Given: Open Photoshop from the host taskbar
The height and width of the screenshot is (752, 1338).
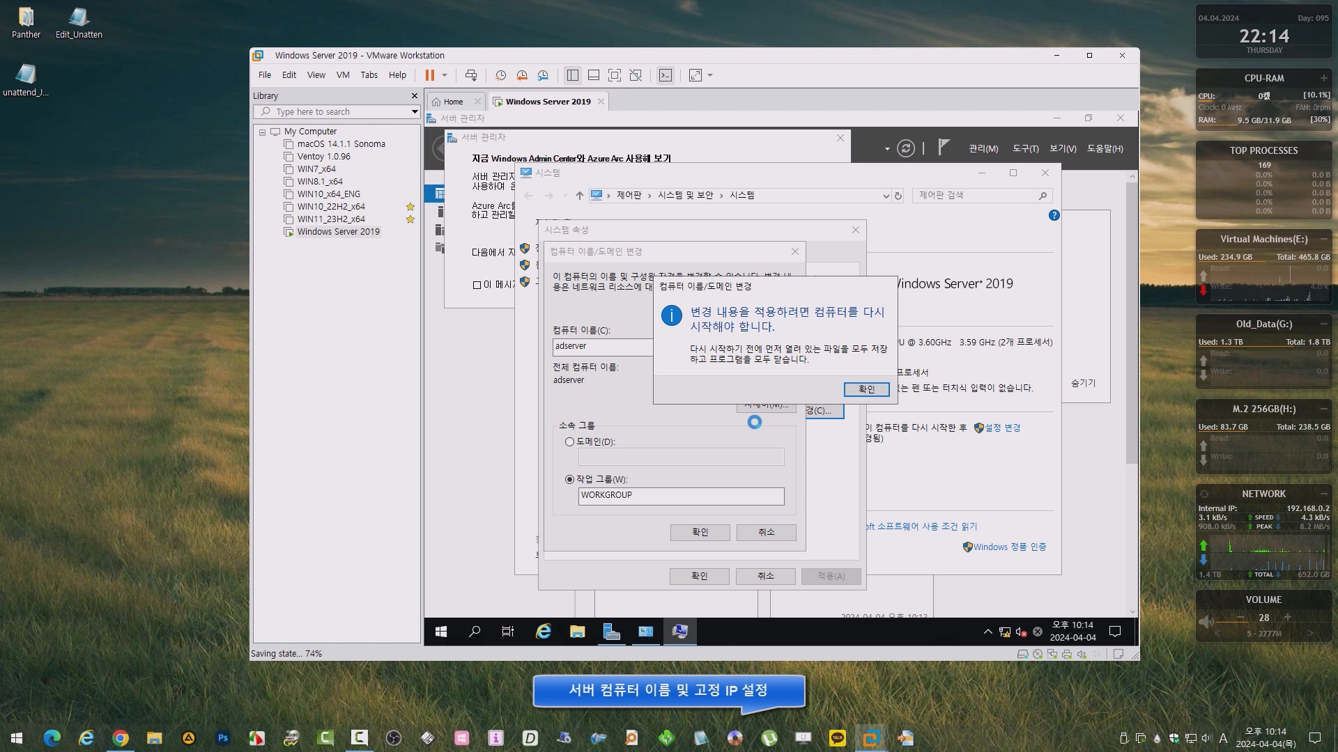Looking at the screenshot, I should click(223, 738).
